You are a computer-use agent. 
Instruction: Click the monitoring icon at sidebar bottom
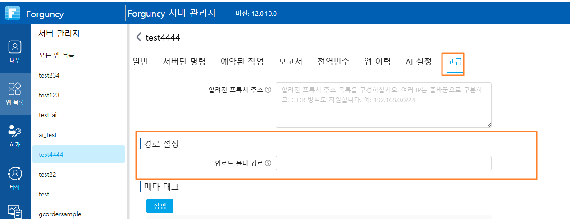(x=15, y=212)
